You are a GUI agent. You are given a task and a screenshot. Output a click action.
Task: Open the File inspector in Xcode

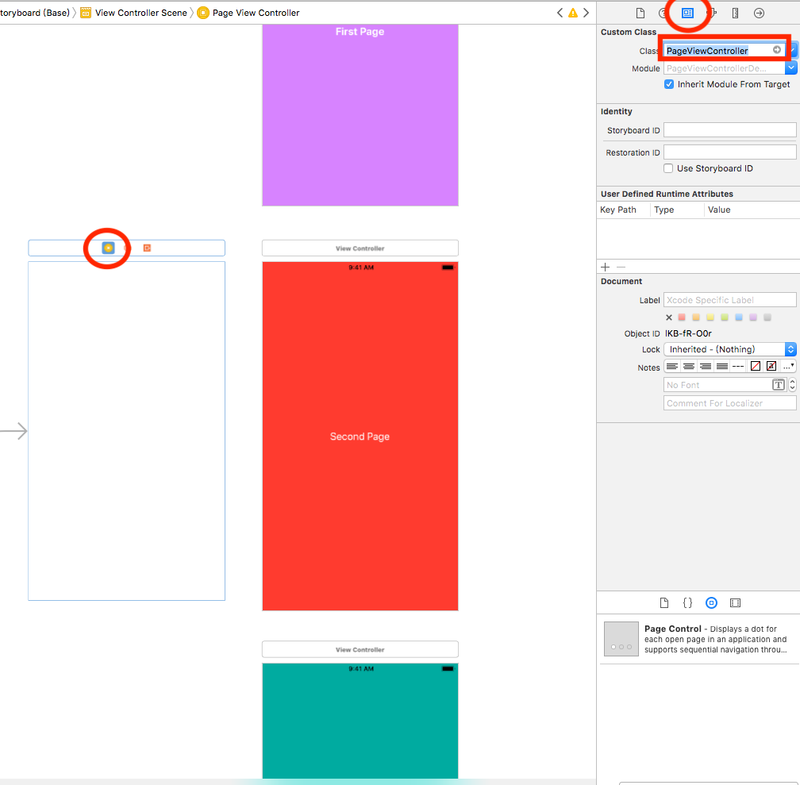pyautogui.click(x=640, y=13)
